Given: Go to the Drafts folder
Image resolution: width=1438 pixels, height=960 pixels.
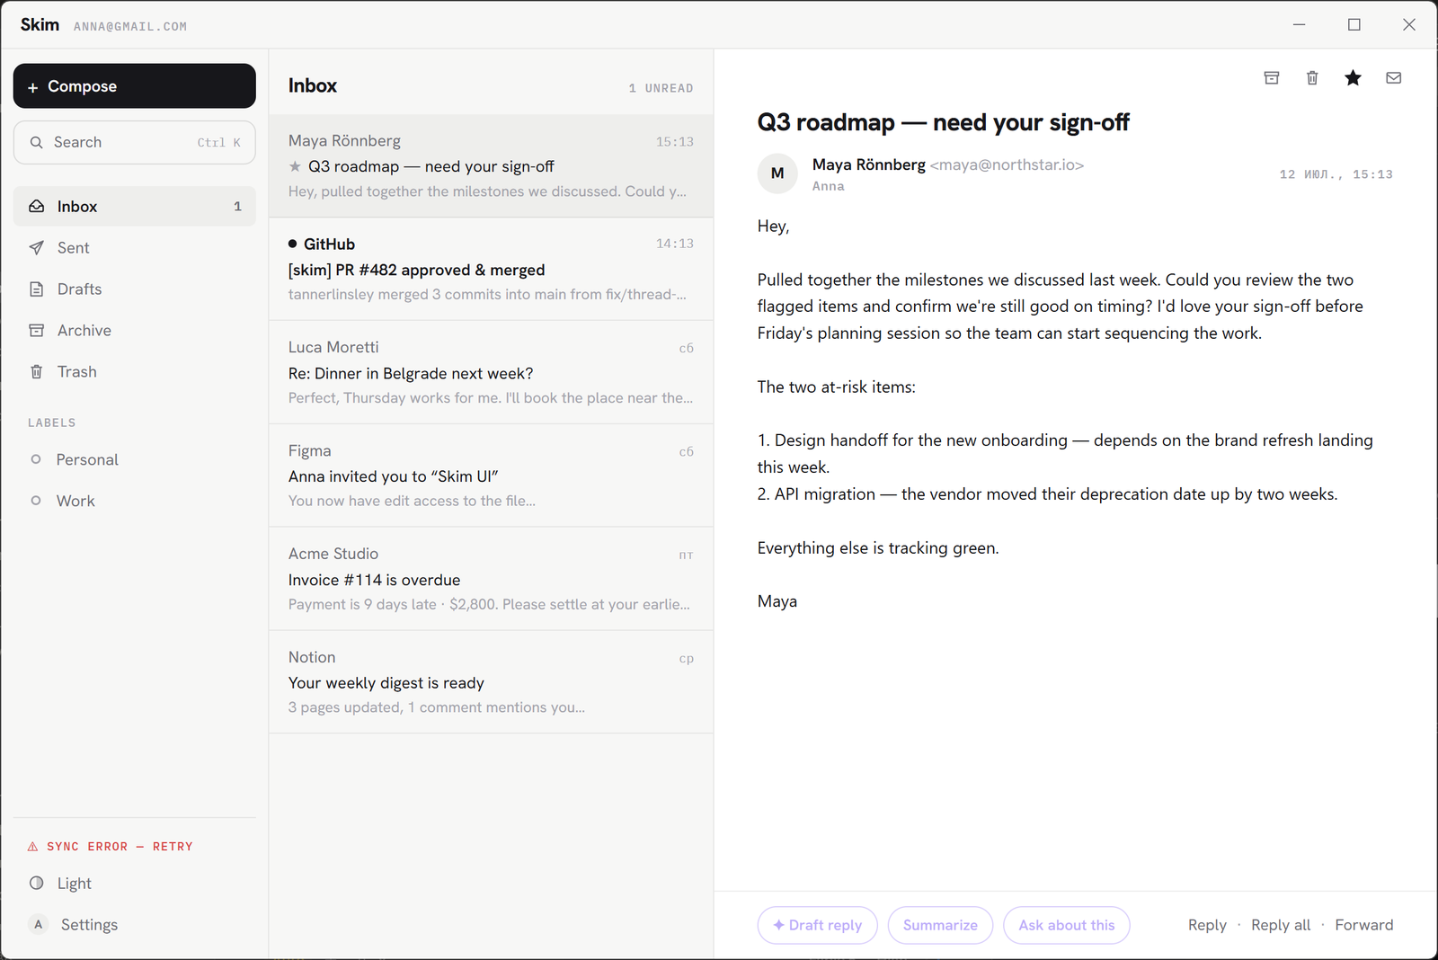Looking at the screenshot, I should [135, 289].
